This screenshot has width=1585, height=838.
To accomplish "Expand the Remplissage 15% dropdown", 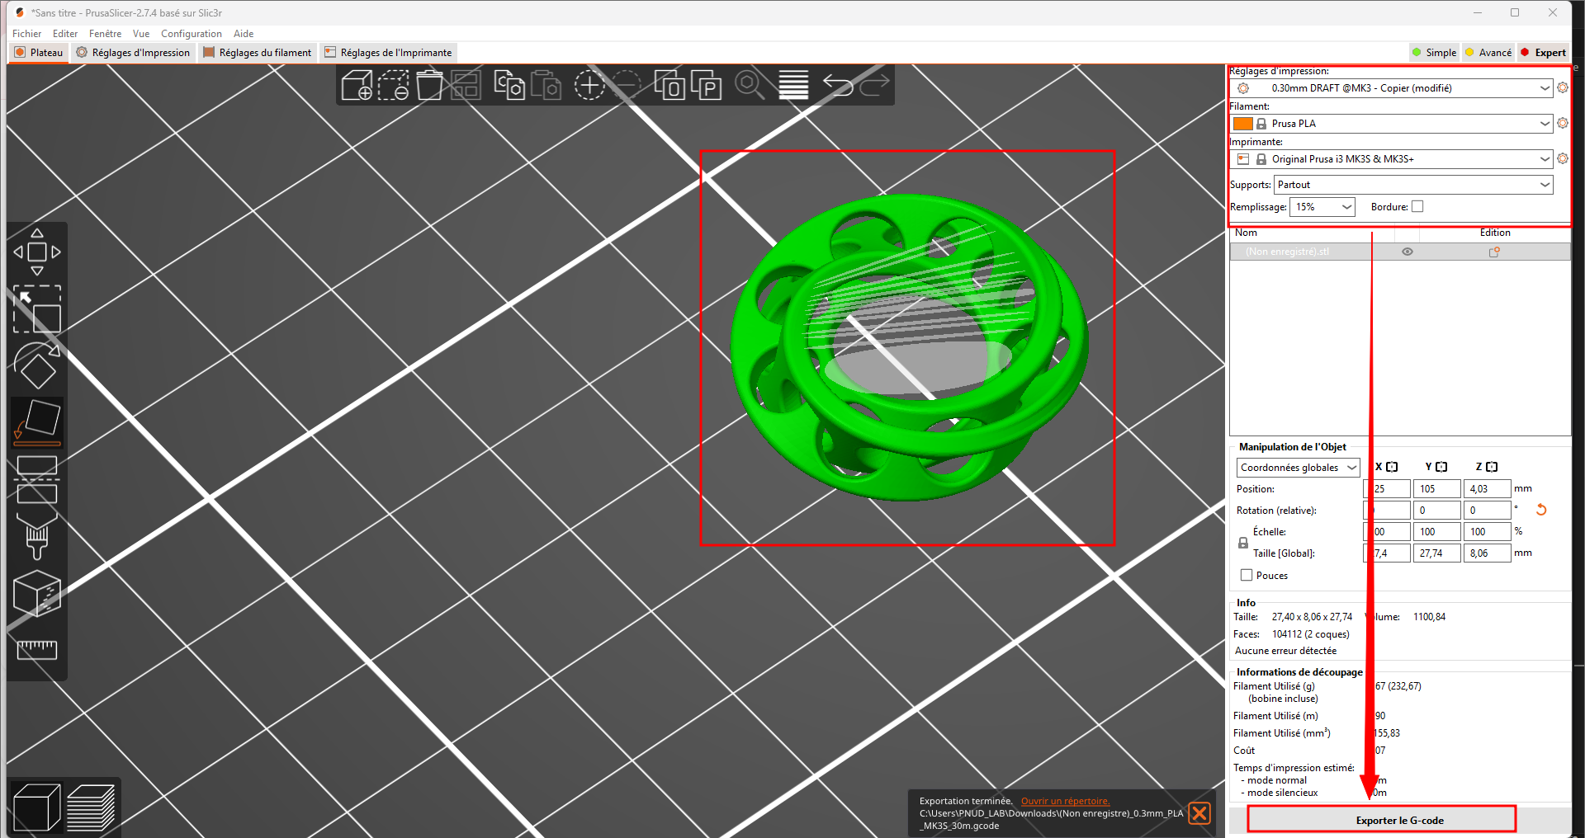I will [x=1322, y=207].
